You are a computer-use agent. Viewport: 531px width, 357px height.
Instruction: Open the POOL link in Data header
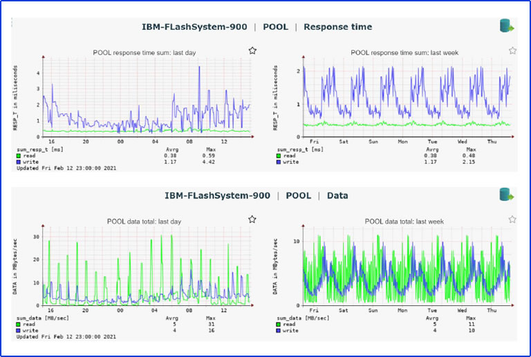tap(299, 195)
